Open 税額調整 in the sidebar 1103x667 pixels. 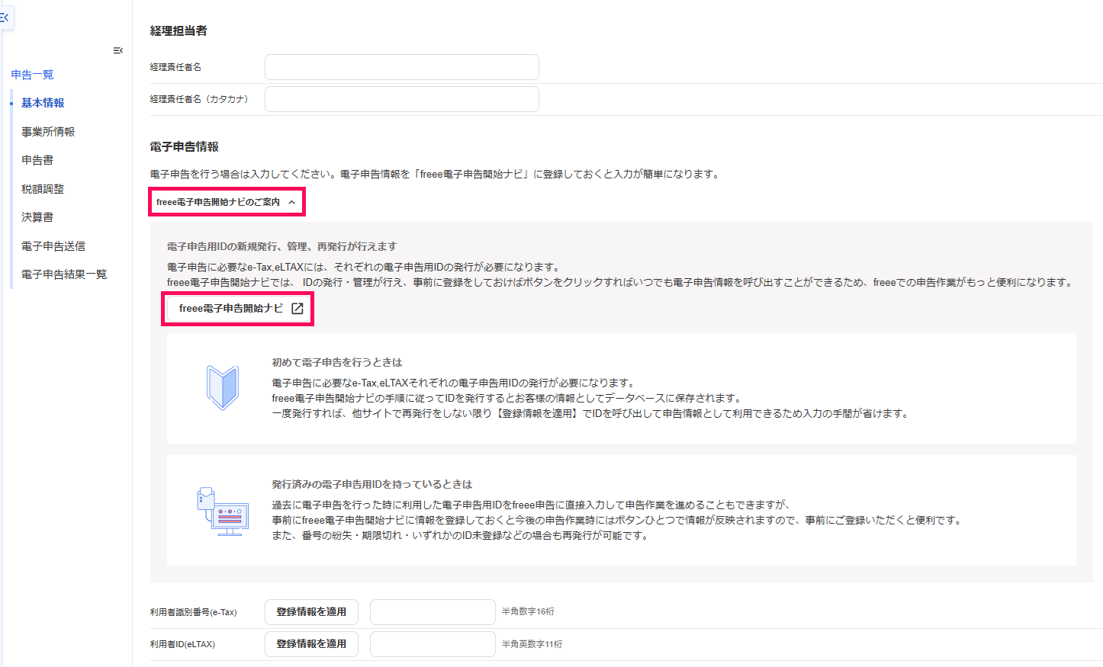(43, 189)
